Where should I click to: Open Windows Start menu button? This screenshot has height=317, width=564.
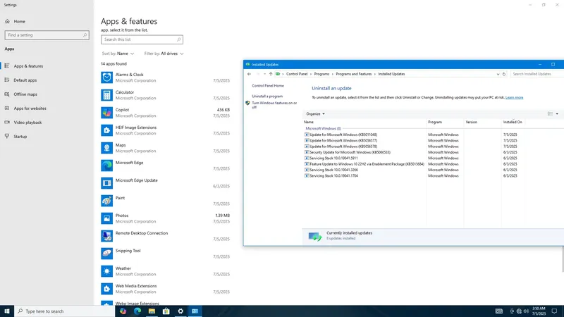point(7,311)
